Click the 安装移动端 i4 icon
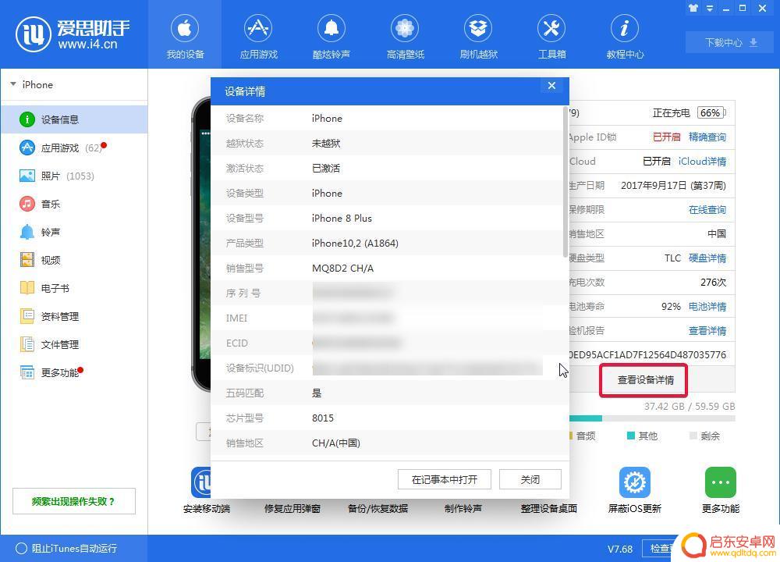Image resolution: width=780 pixels, height=562 pixels. (x=201, y=482)
